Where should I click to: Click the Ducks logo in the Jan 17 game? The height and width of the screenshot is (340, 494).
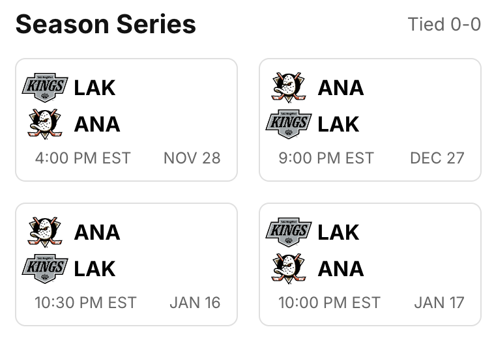tap(289, 268)
